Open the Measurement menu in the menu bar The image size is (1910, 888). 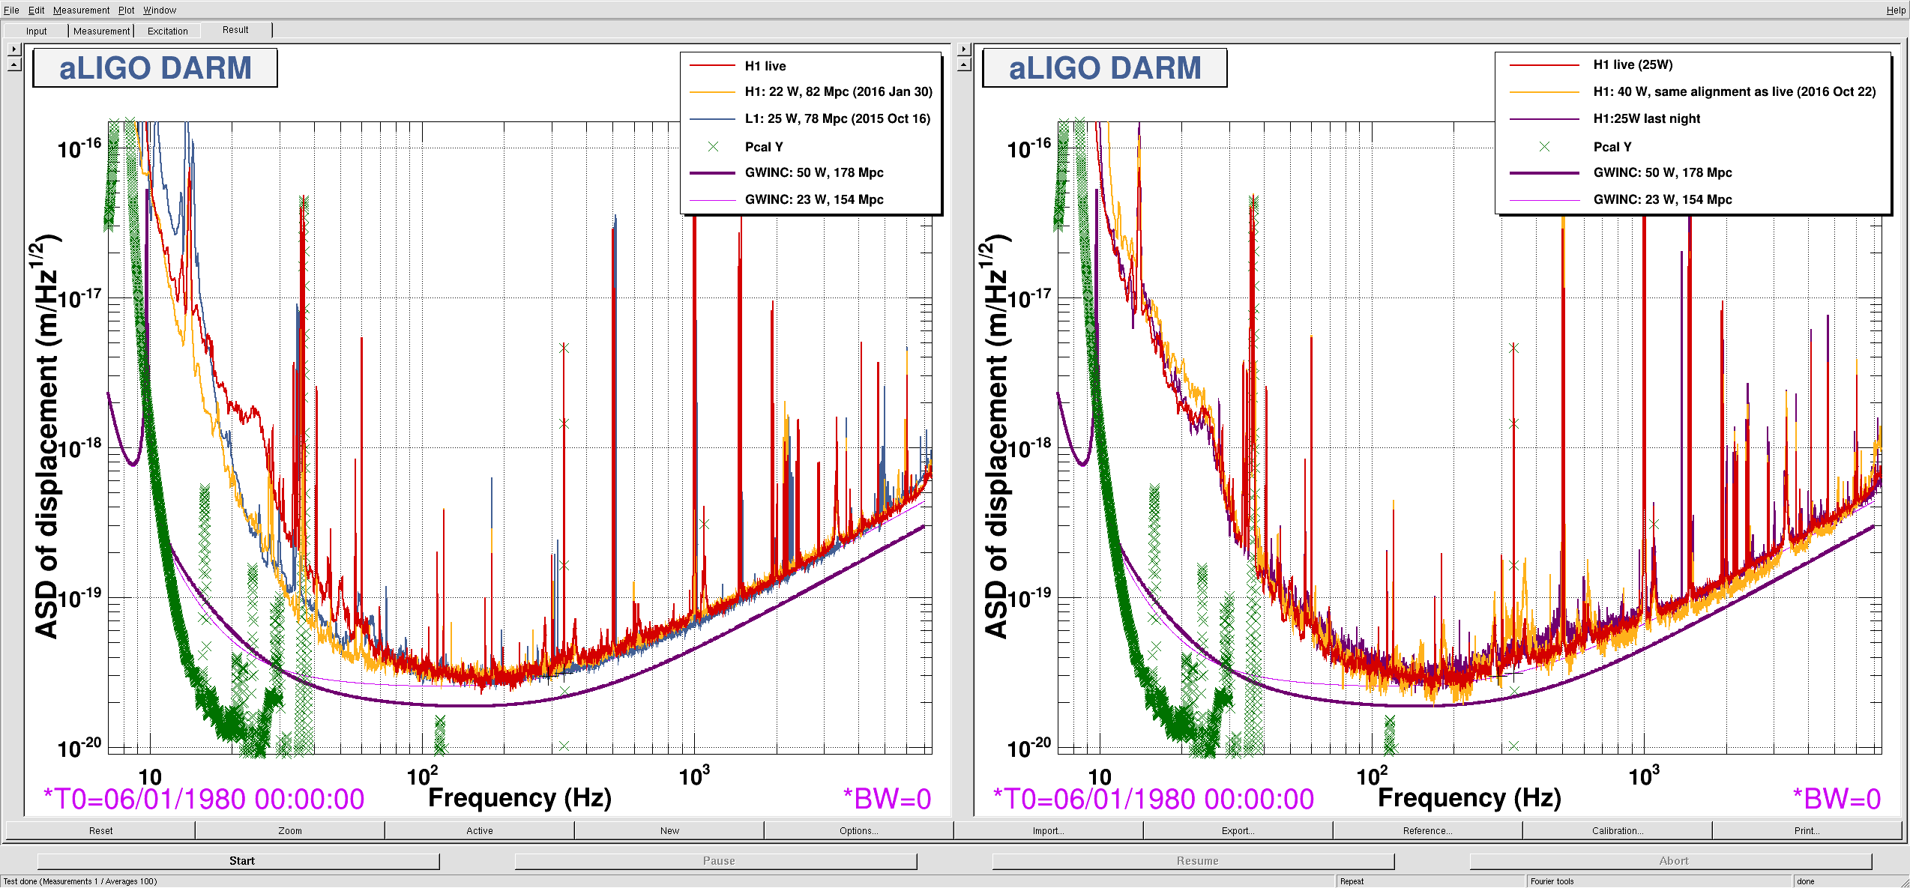81,10
